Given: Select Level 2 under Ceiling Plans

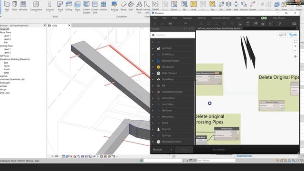Looking at the screenshot, I should [x=7, y=53].
